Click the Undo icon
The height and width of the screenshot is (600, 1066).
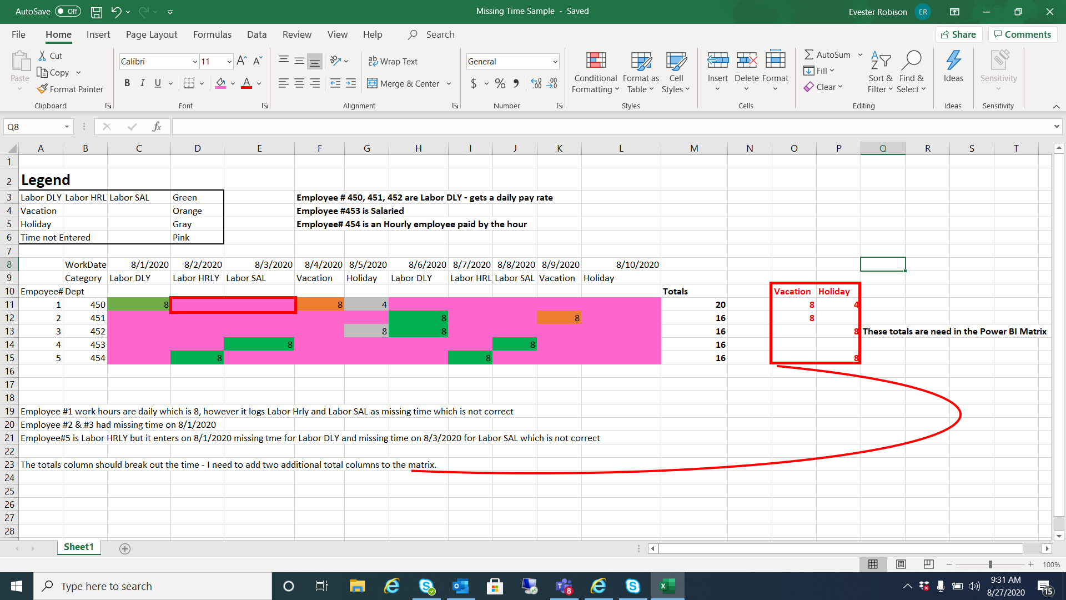point(116,12)
